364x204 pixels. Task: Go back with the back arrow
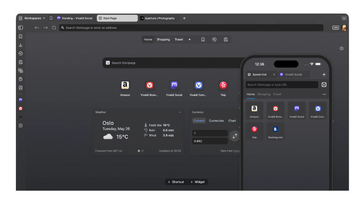pyautogui.click(x=37, y=27)
